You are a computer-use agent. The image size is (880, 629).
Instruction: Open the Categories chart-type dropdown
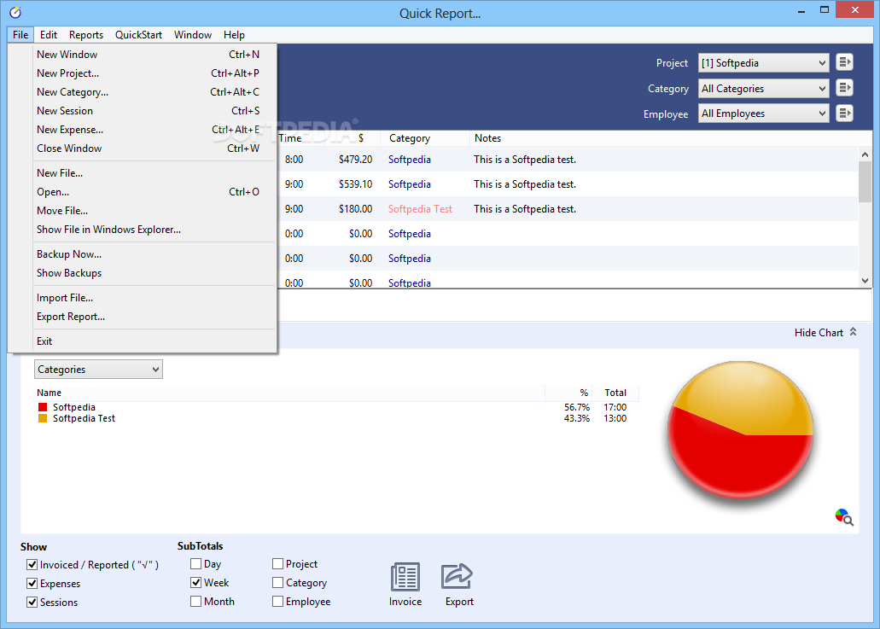[x=99, y=370]
